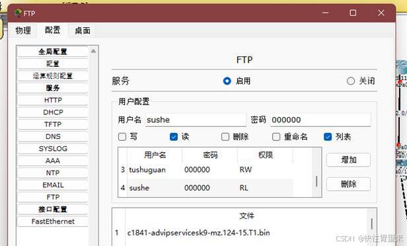Click the 文件 column header
This screenshot has height=246, width=407.
(246, 216)
